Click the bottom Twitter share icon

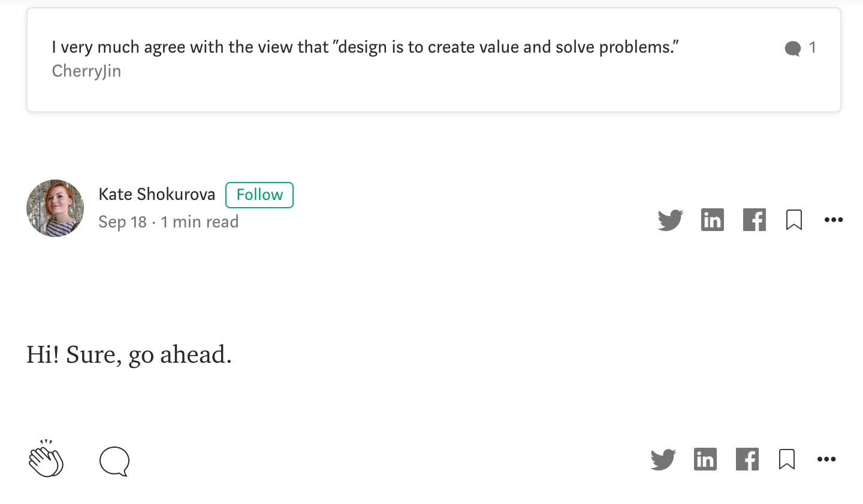(663, 459)
